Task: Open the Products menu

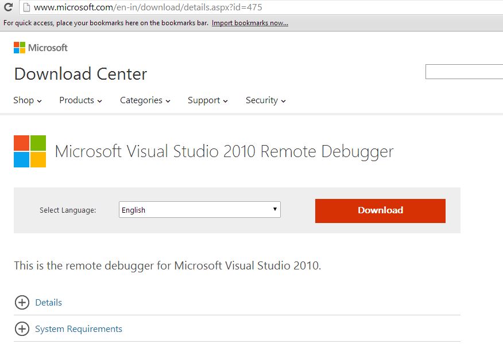Action: [80, 100]
